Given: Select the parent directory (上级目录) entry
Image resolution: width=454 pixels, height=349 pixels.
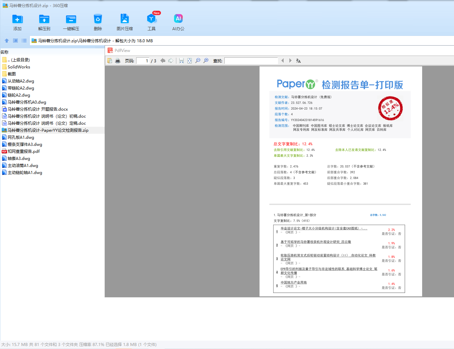Looking at the screenshot, I should click(16, 60).
